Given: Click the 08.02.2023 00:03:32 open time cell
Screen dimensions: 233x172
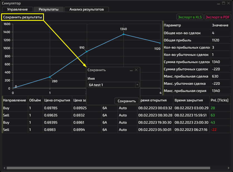Looking at the screenshot, I should 155,108.
